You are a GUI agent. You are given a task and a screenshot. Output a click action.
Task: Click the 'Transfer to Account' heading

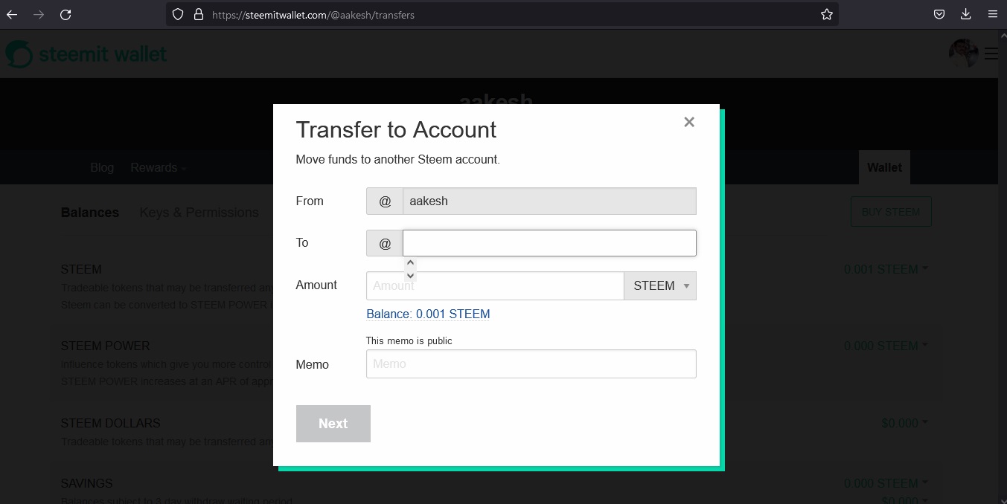(x=396, y=129)
